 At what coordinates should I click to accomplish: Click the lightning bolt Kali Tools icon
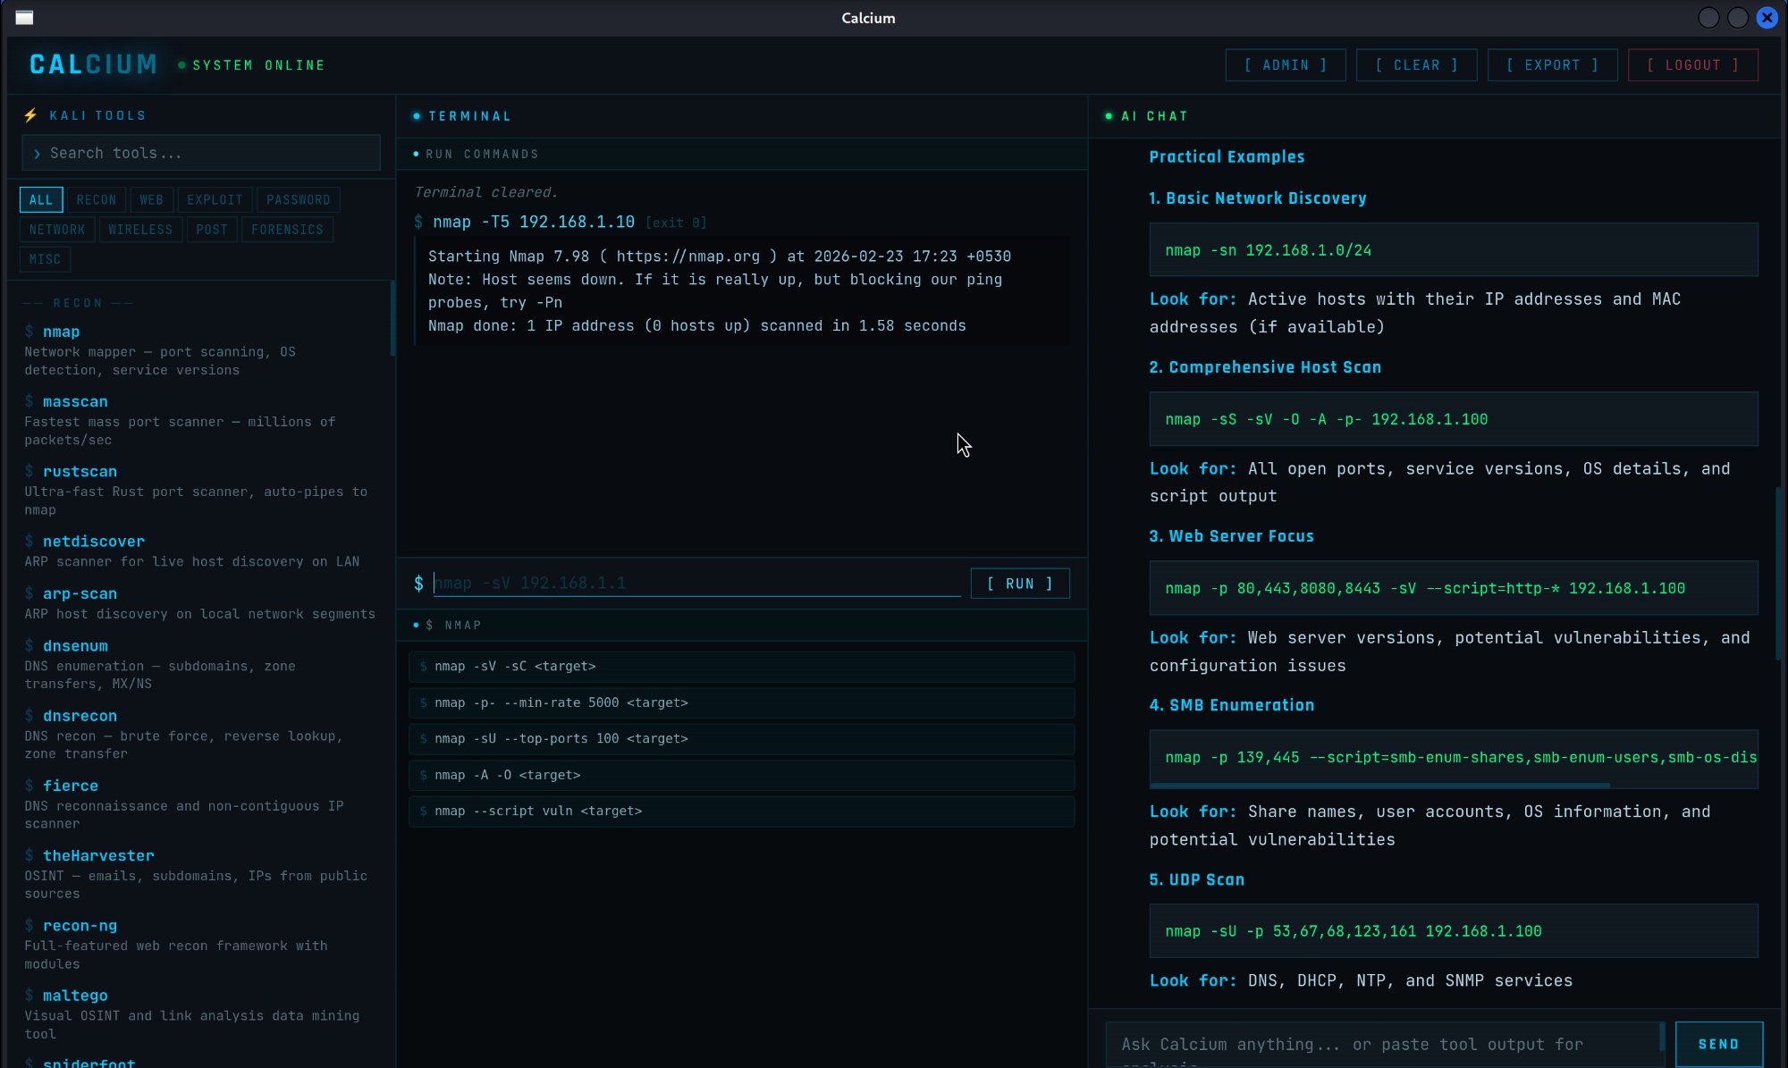[30, 115]
